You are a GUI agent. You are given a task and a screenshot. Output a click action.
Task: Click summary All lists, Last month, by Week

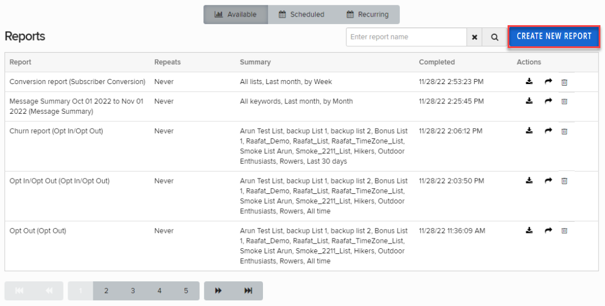(286, 82)
